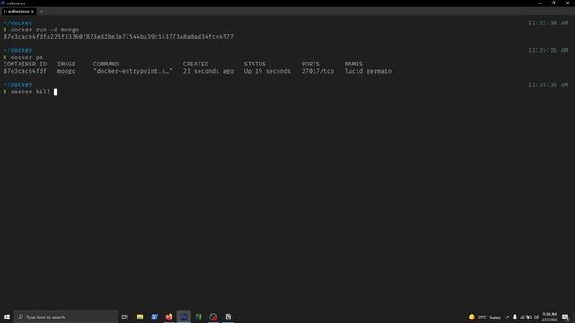
Task: Click the '21 seconds ago' created value
Action: 208,71
